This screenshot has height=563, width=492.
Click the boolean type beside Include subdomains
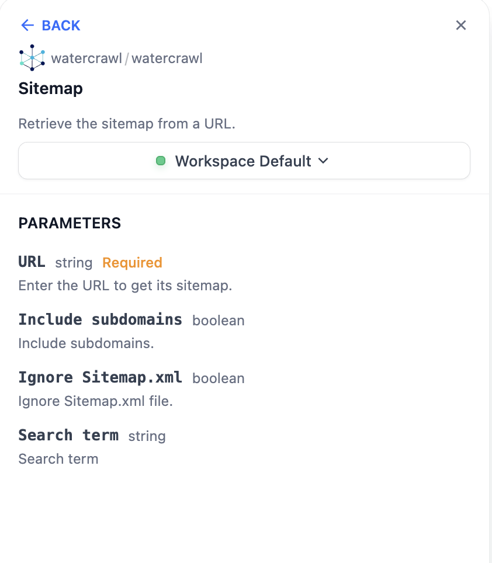pos(218,320)
